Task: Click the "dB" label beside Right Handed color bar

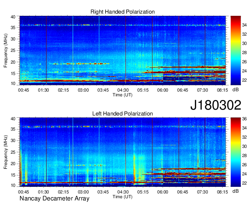Action: click(235, 90)
